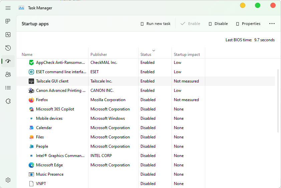Open the Services page in sidebar
The height and width of the screenshot is (188, 281).
coord(8,101)
